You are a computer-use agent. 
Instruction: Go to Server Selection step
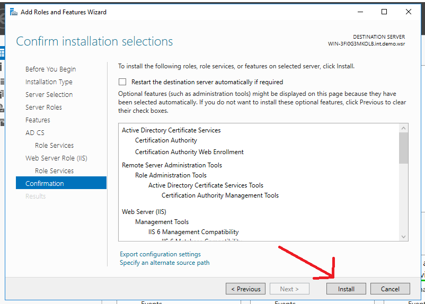49,95
